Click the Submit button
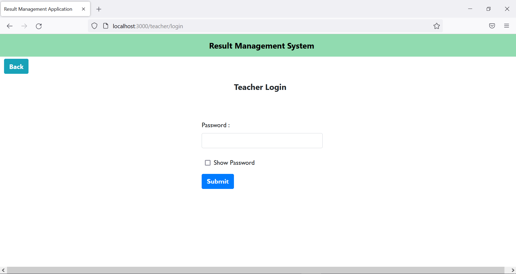516x274 pixels. click(218, 181)
